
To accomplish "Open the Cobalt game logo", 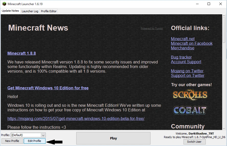I will pos(190,110).
